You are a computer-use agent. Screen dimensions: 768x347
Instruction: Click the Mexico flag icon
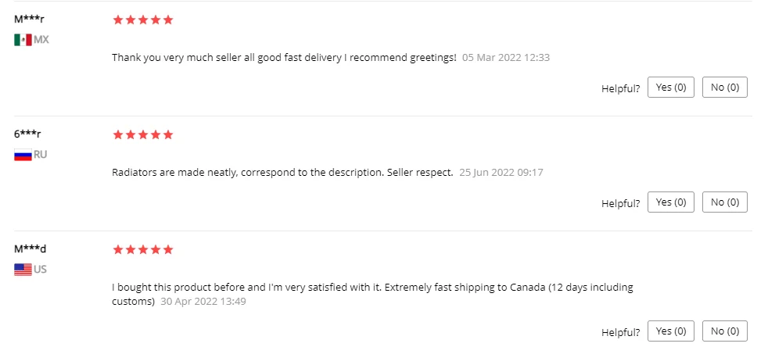[x=23, y=40]
